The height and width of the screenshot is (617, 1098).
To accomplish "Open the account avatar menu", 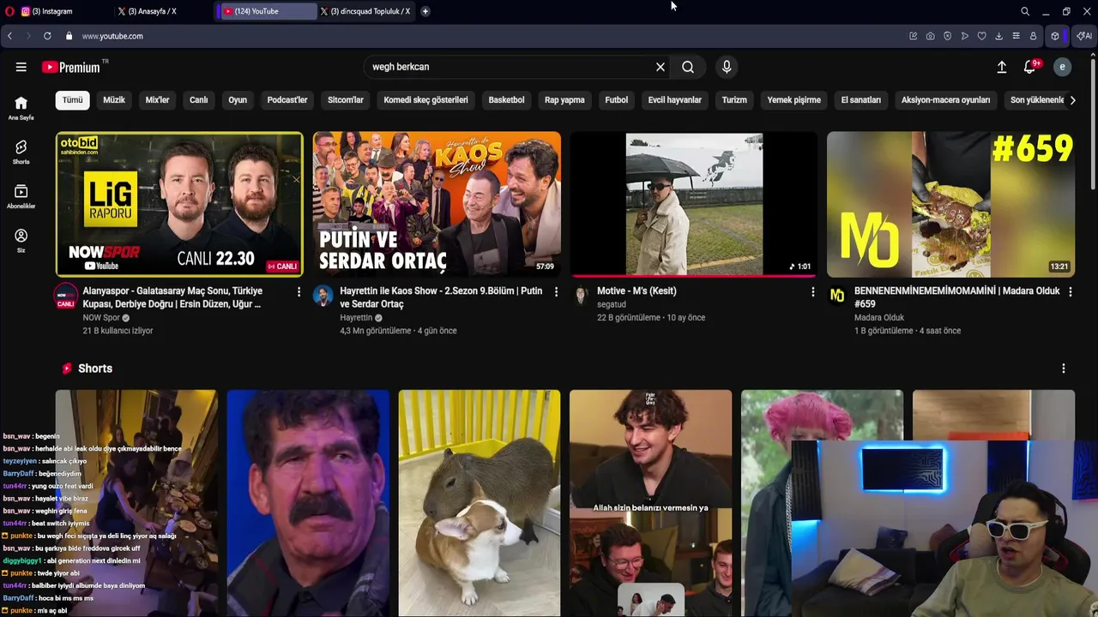I will (1062, 67).
